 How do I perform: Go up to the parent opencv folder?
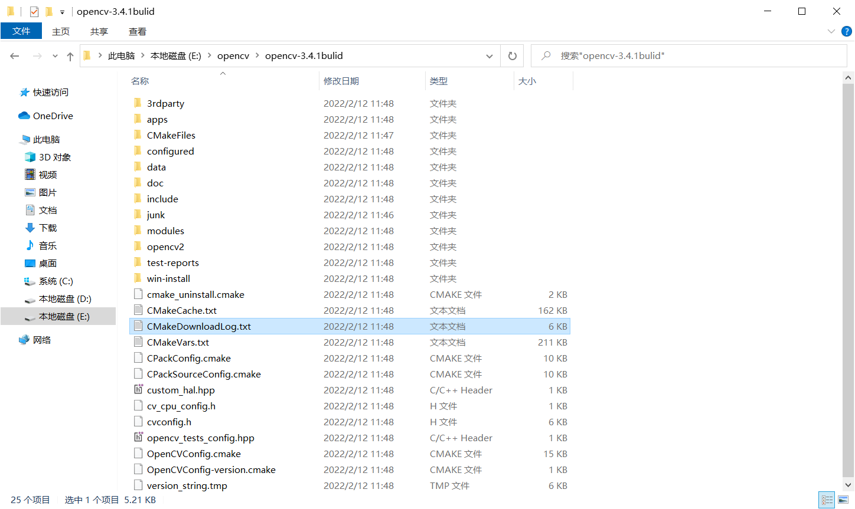70,55
